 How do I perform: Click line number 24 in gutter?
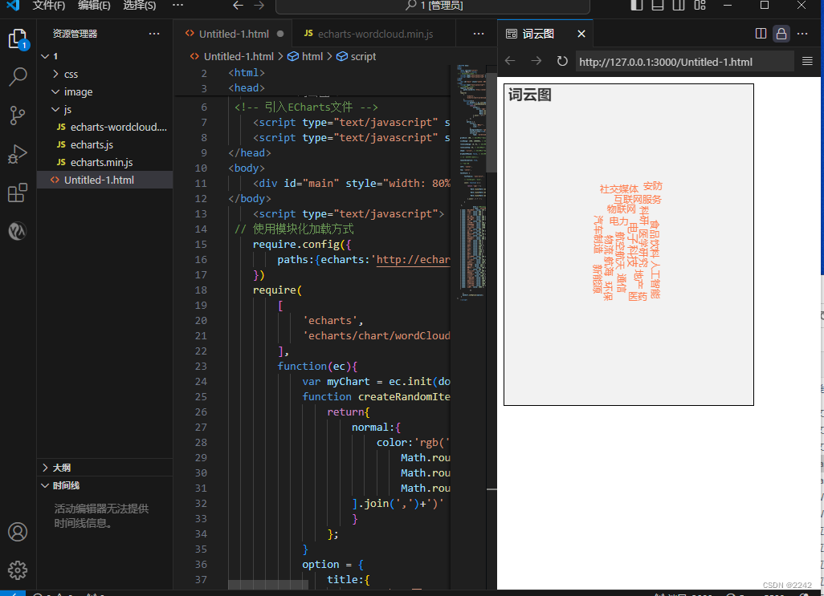201,381
